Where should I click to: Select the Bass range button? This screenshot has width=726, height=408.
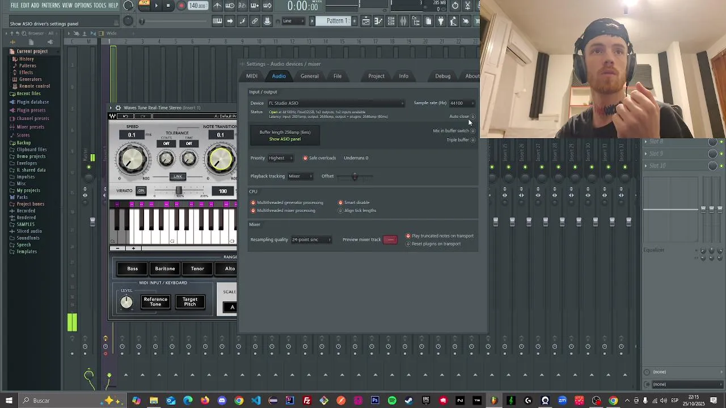(133, 269)
